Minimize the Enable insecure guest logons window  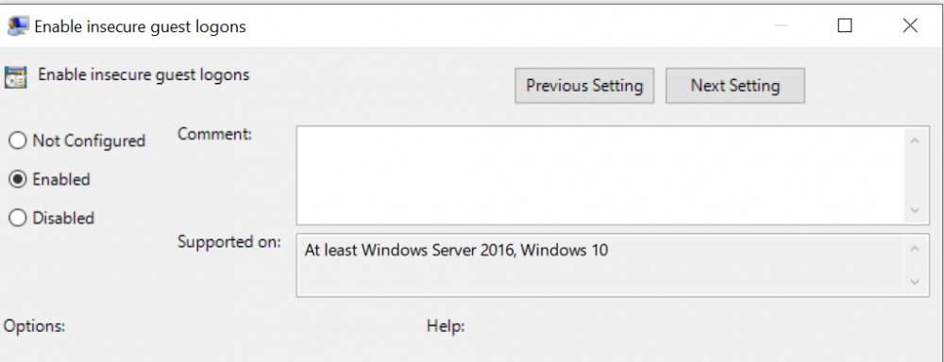[x=781, y=25]
